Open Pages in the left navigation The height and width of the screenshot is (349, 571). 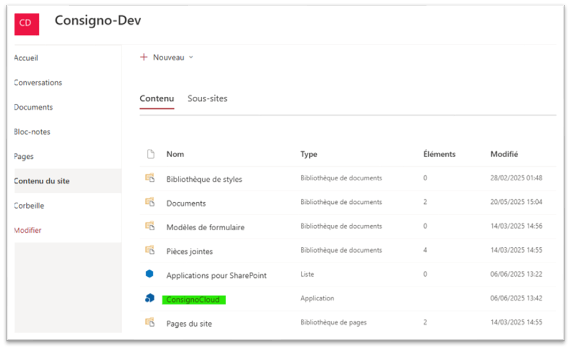(x=23, y=156)
